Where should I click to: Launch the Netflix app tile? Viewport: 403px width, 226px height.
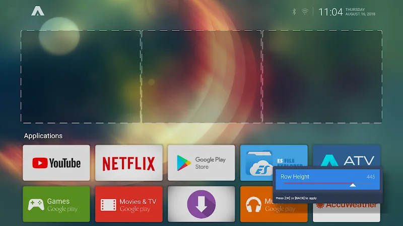click(x=129, y=163)
